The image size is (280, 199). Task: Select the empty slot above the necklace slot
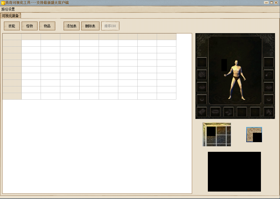pos(269,62)
